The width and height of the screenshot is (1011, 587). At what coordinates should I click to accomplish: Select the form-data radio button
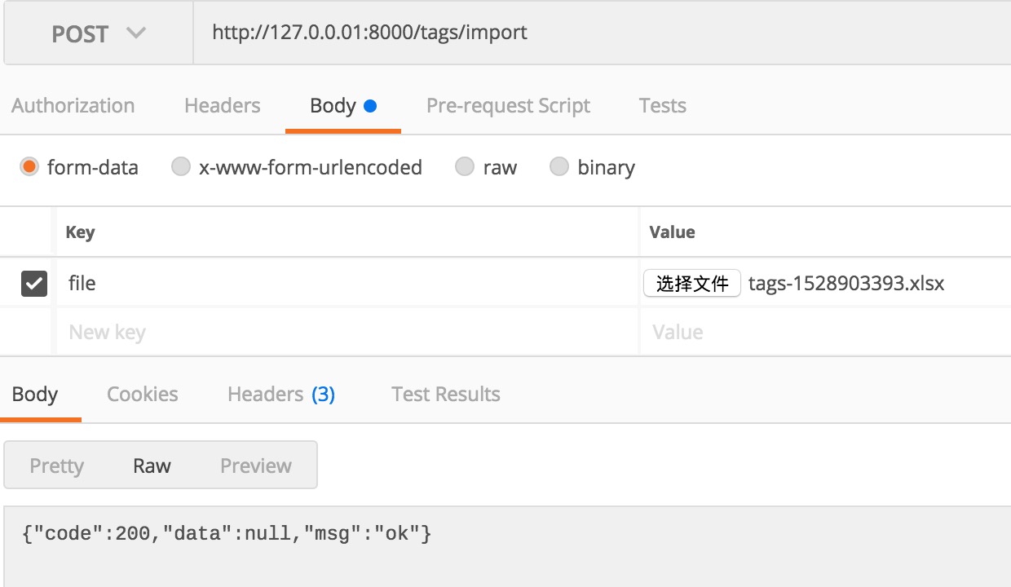click(30, 167)
